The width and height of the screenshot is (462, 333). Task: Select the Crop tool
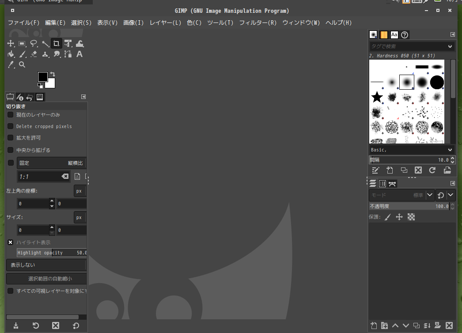point(56,44)
